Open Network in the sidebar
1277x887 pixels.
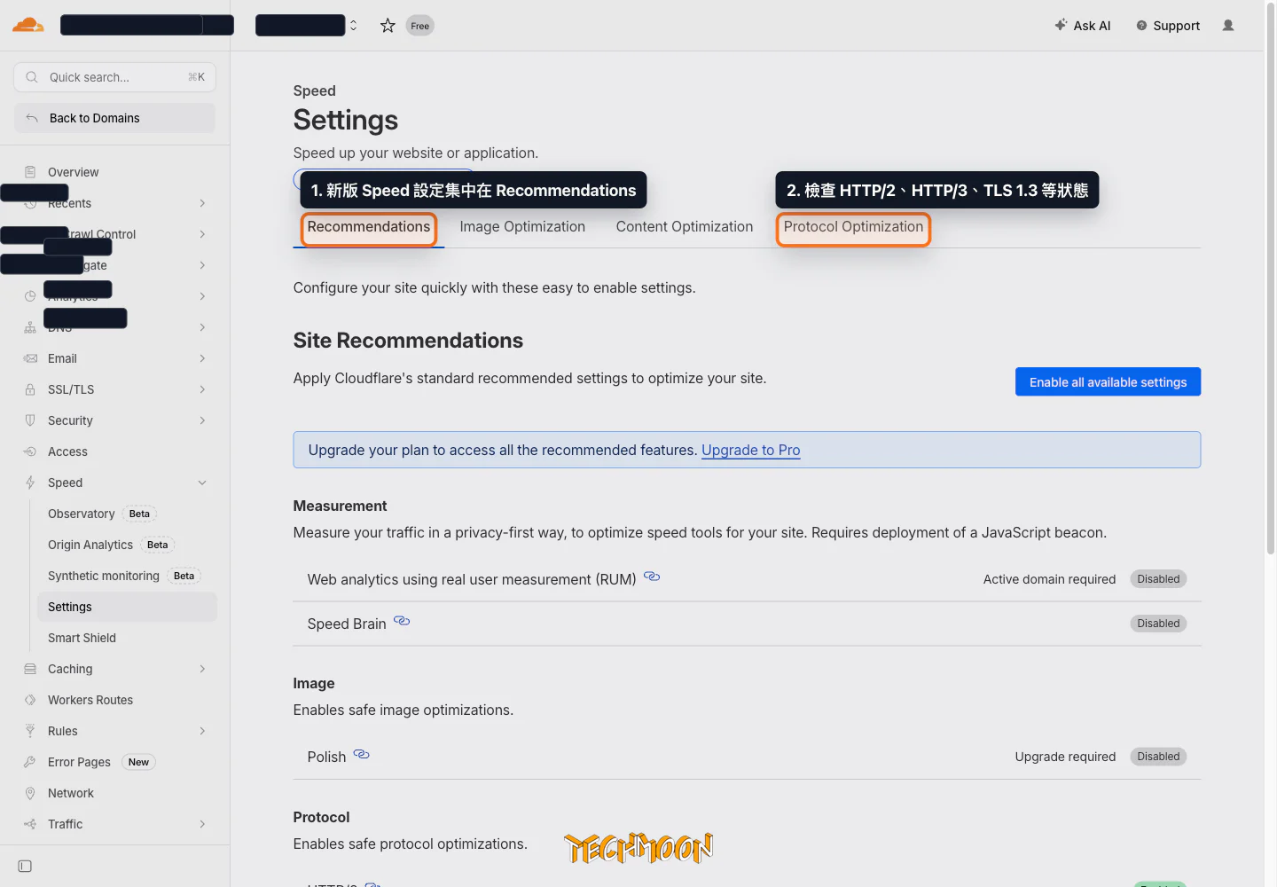coord(71,793)
